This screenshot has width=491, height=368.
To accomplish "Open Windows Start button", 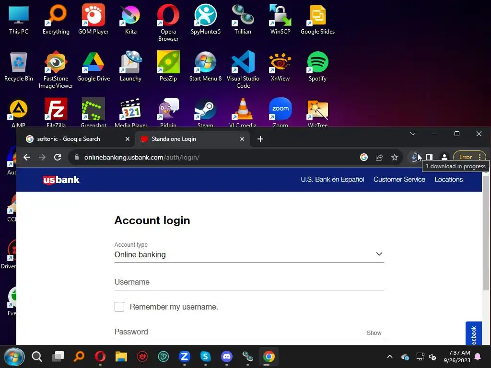I will coord(14,356).
